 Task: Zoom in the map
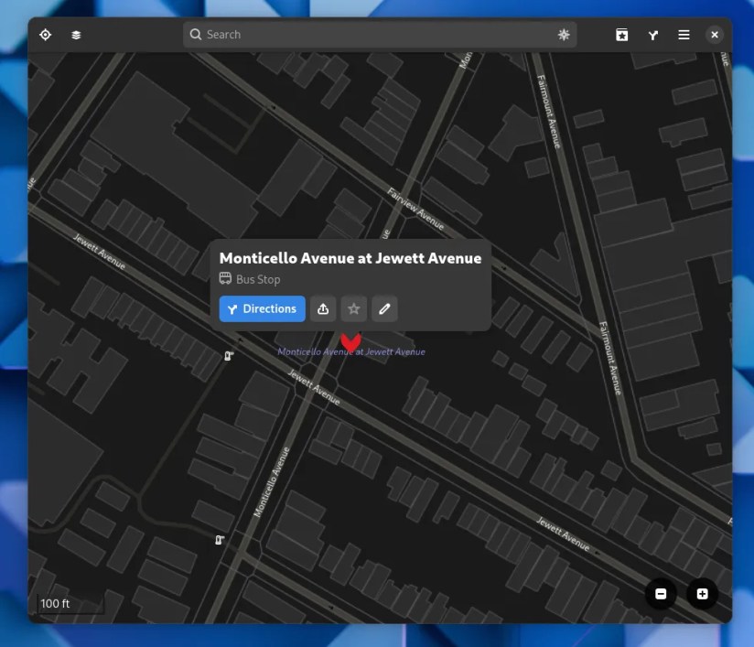(x=702, y=594)
